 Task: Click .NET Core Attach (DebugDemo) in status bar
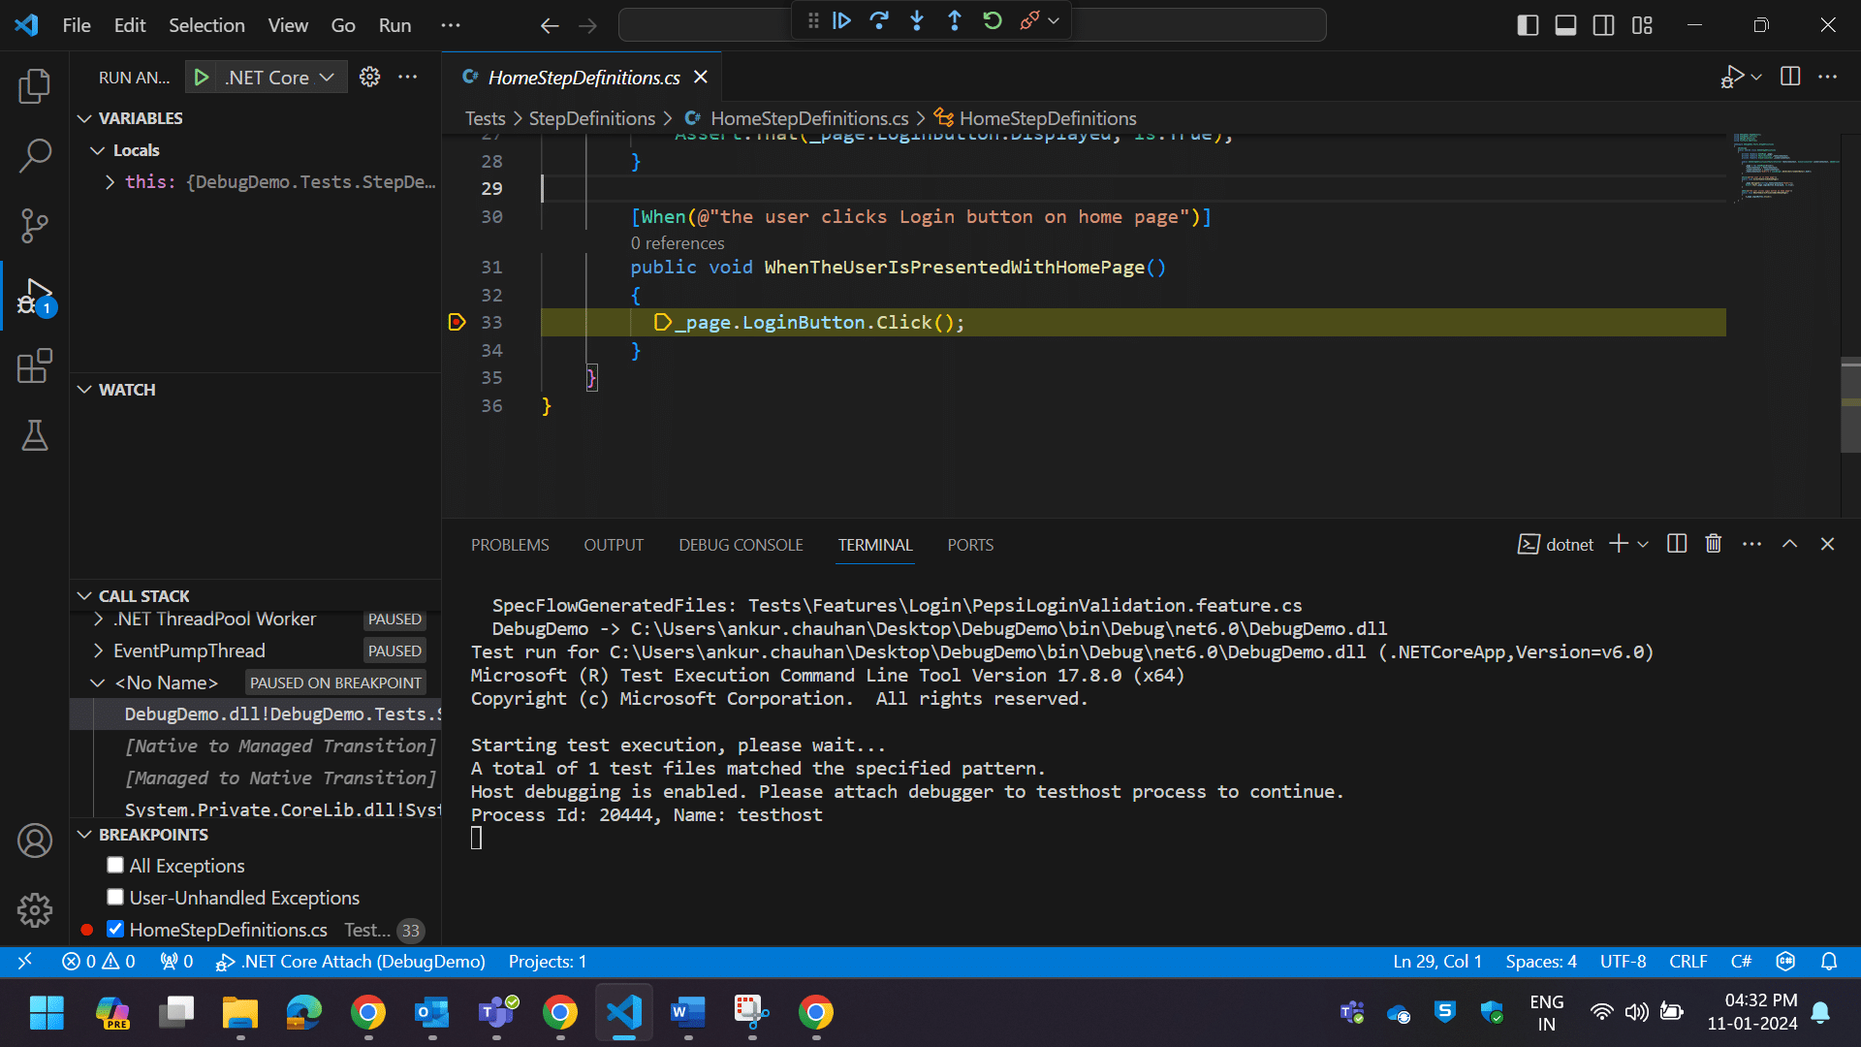coord(351,962)
